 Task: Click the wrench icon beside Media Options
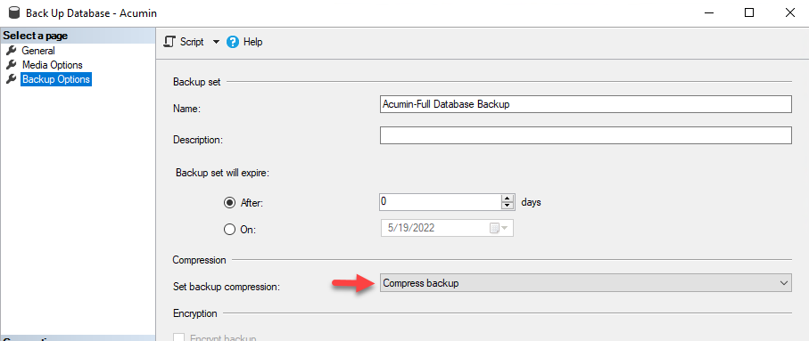11,65
